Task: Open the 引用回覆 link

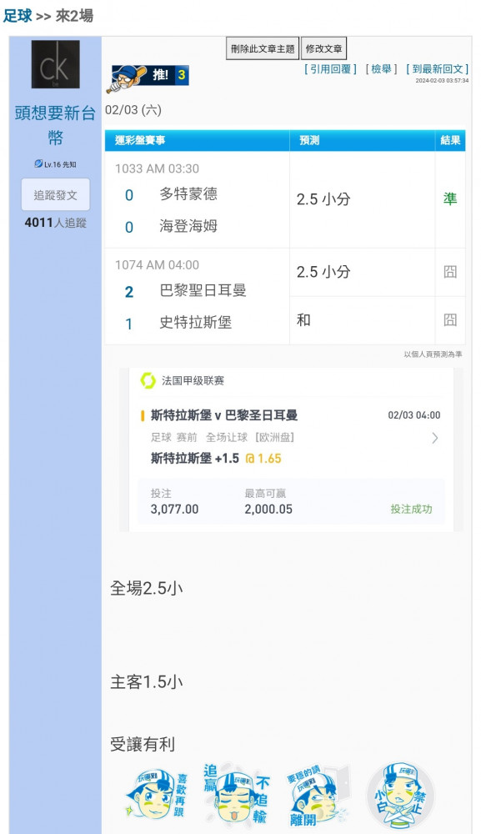Action: pos(330,69)
